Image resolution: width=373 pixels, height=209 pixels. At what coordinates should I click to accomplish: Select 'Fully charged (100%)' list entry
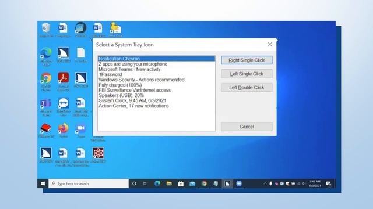pos(157,85)
